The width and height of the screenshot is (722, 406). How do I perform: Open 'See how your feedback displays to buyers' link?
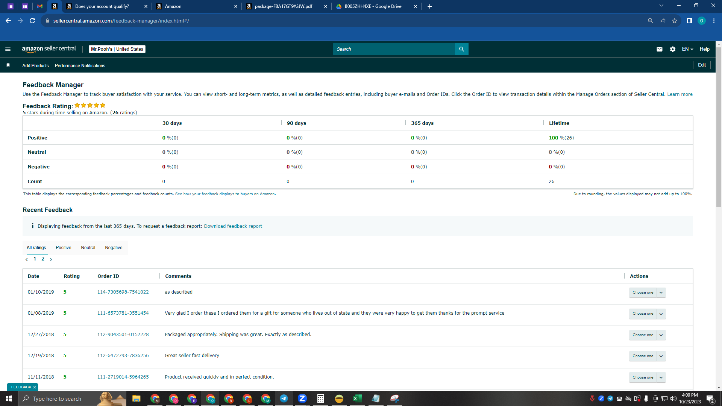coord(225,194)
